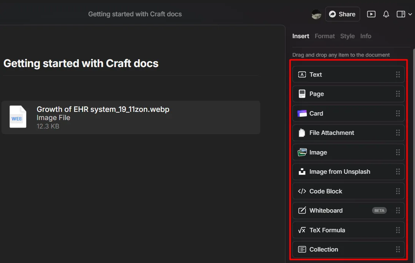415x263 pixels.
Task: Choose the File Attachment icon
Action: [302, 133]
